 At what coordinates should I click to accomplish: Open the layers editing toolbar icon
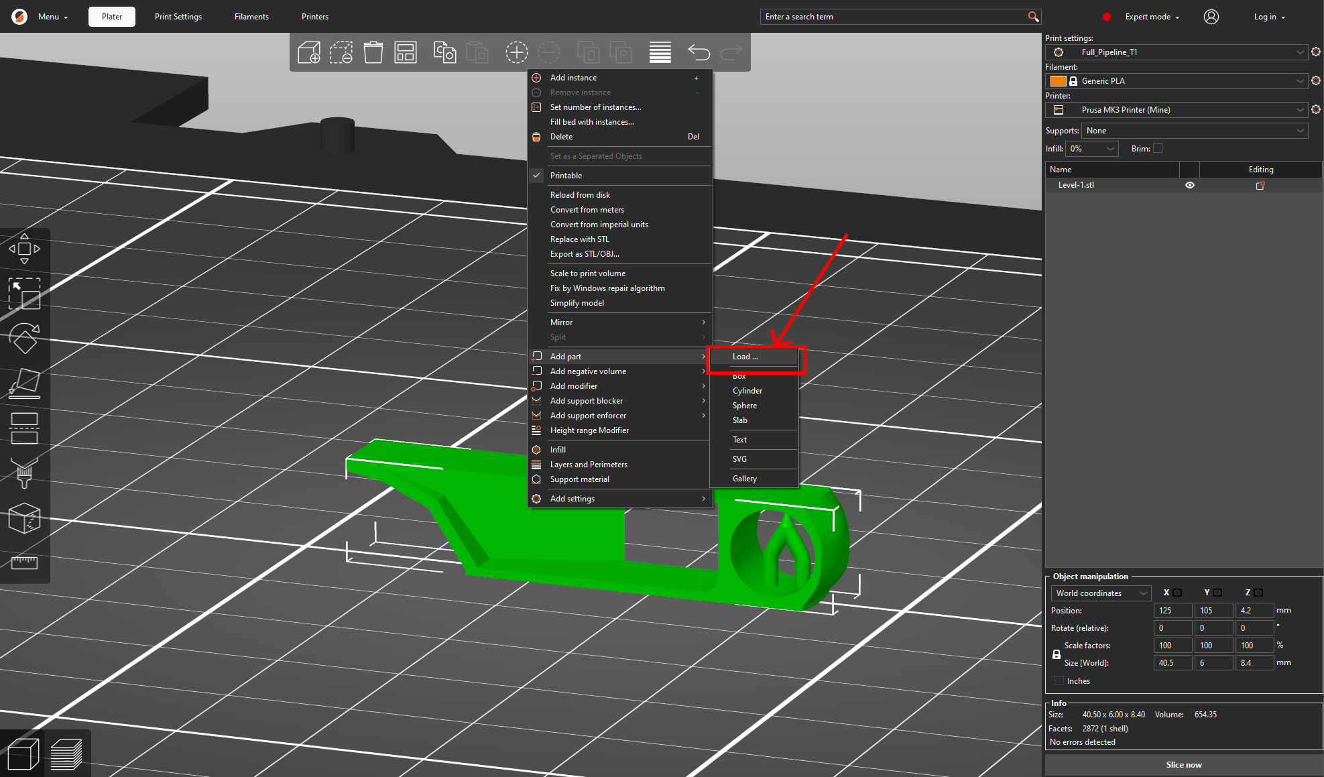coord(660,52)
